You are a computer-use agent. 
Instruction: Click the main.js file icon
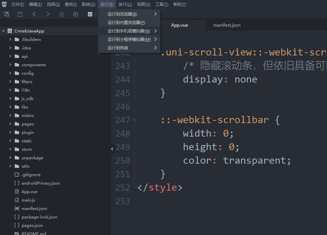pyautogui.click(x=17, y=200)
